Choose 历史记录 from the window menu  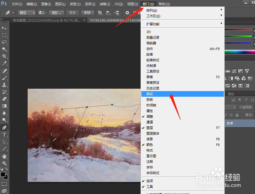click(x=183, y=88)
